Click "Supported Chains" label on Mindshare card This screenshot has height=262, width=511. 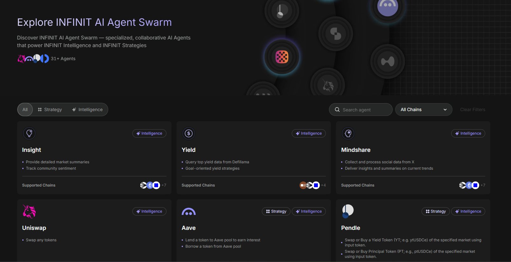point(358,185)
